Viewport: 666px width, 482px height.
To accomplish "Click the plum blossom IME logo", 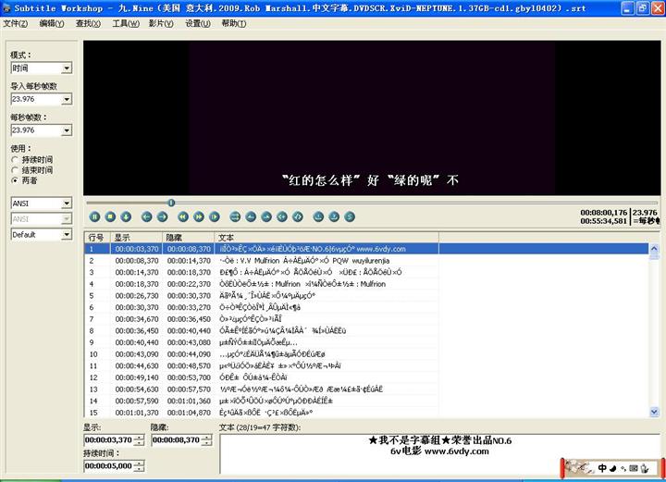I will tap(580, 467).
